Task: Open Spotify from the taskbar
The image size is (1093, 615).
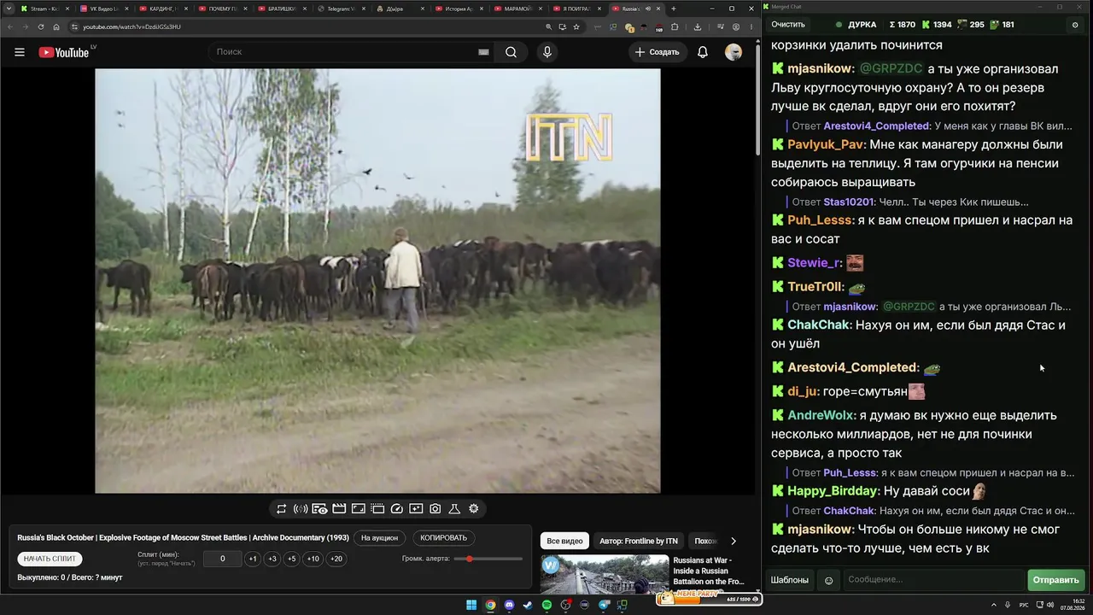Action: click(x=546, y=606)
